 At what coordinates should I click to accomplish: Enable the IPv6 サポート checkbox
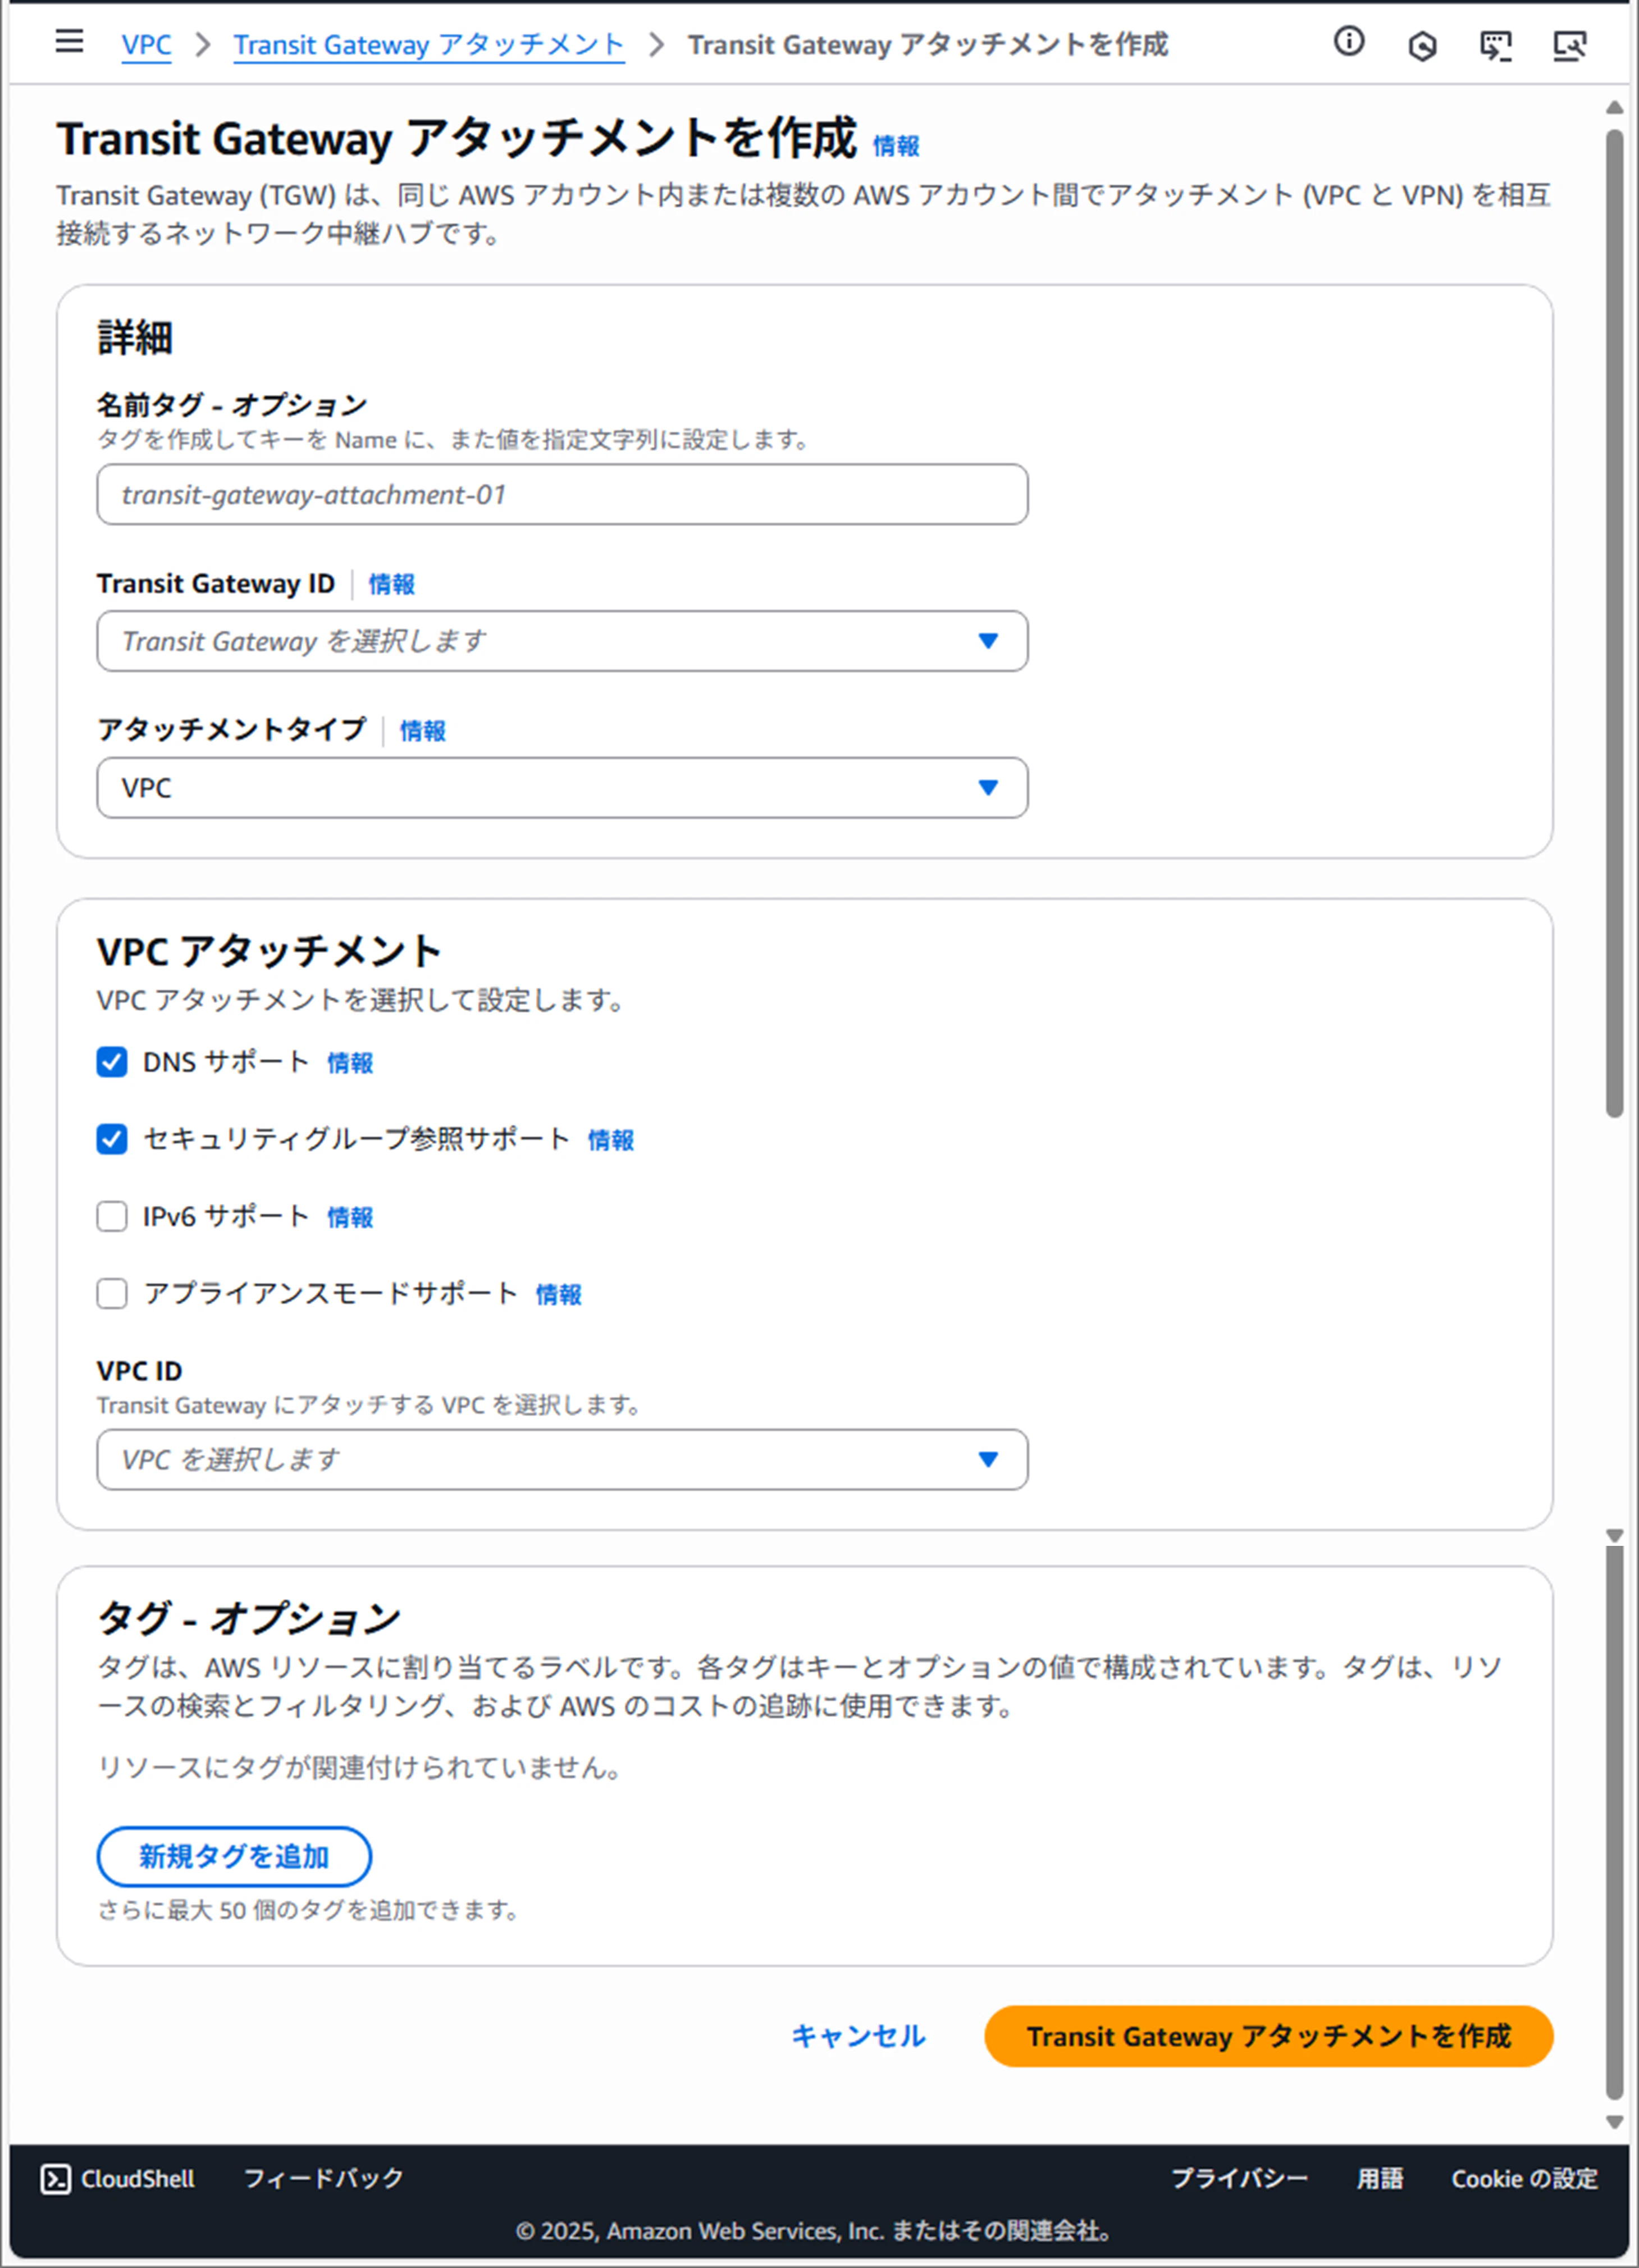pos(112,1216)
